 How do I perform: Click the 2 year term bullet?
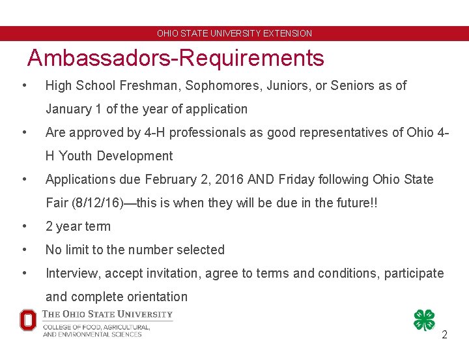click(78, 227)
